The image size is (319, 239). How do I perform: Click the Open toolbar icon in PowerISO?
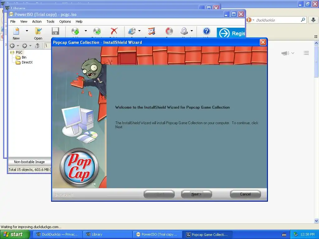[x=38, y=31]
